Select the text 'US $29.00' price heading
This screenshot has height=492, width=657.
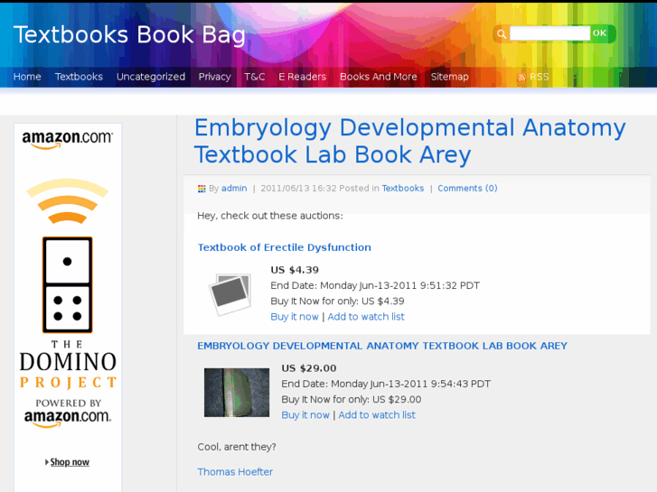pos(309,368)
